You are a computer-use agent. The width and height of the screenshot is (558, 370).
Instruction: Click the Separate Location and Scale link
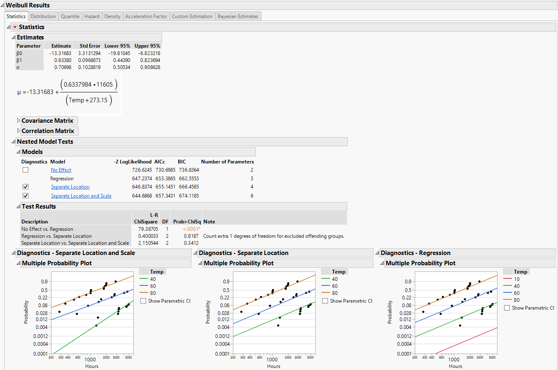coord(81,196)
